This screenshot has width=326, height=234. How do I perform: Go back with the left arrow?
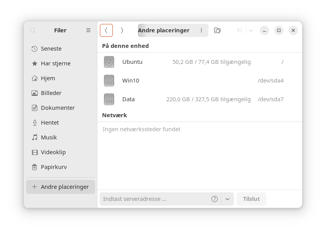click(x=106, y=30)
